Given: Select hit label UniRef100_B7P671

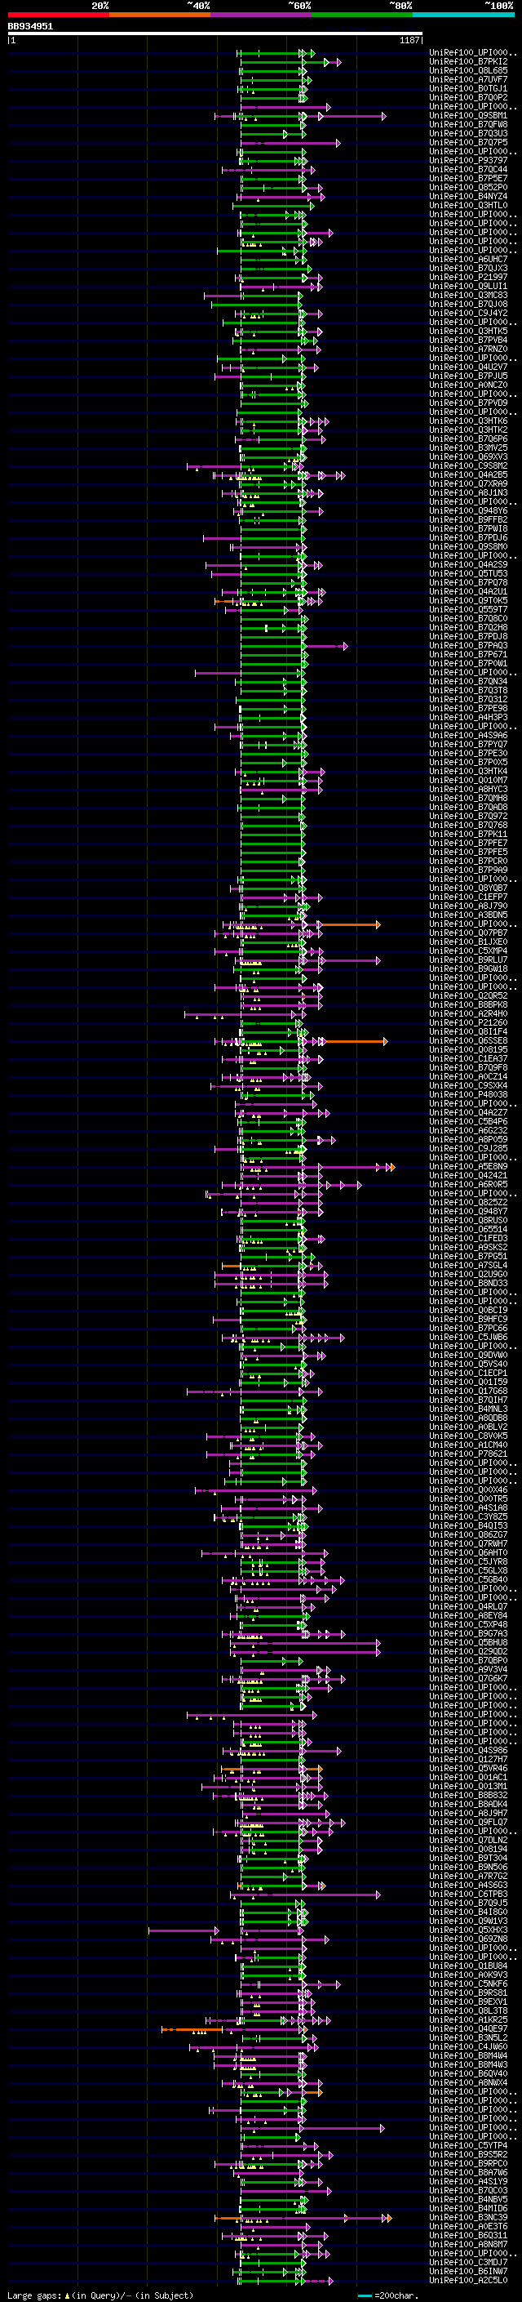Looking at the screenshot, I should click(x=468, y=655).
